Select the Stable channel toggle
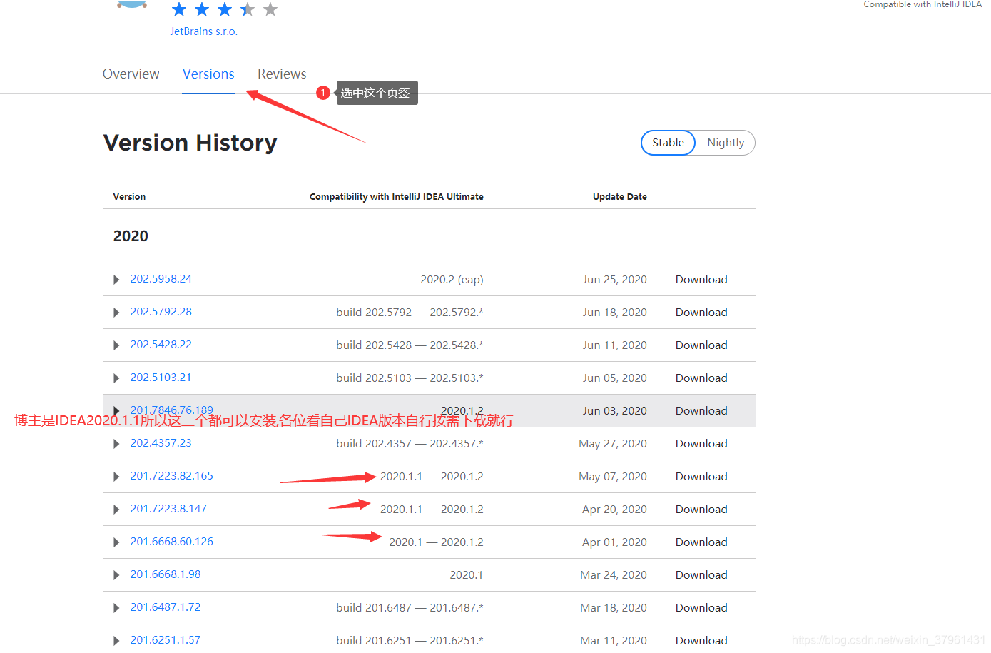Screen dimensions: 991x653 [x=668, y=143]
